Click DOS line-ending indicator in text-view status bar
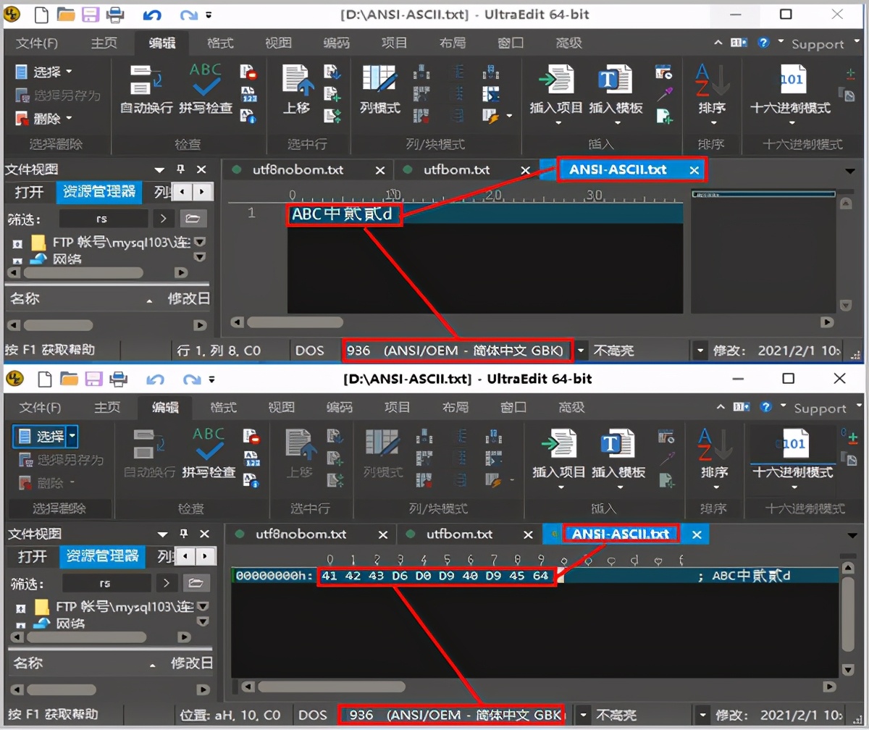The height and width of the screenshot is (730, 869). click(x=310, y=351)
